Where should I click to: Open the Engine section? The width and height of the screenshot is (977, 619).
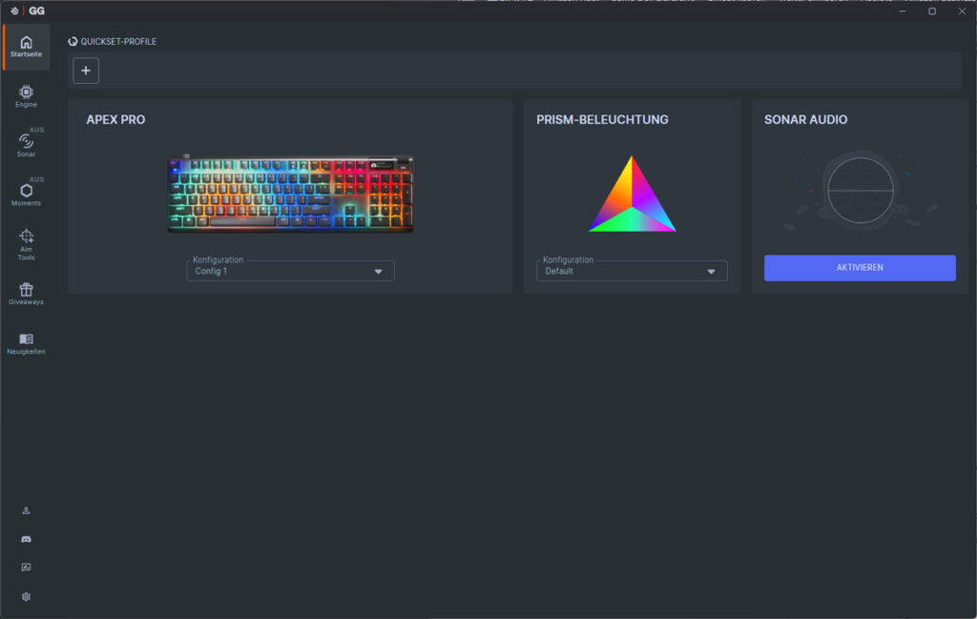tap(26, 96)
